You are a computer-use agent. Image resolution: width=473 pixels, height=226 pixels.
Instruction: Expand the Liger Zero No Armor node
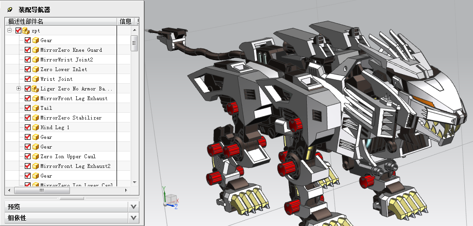19,89
